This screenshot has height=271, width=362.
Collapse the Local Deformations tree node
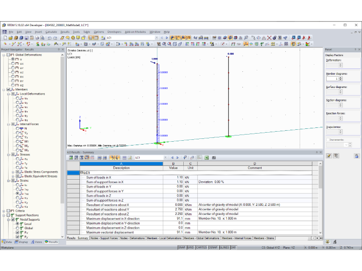click(8, 94)
